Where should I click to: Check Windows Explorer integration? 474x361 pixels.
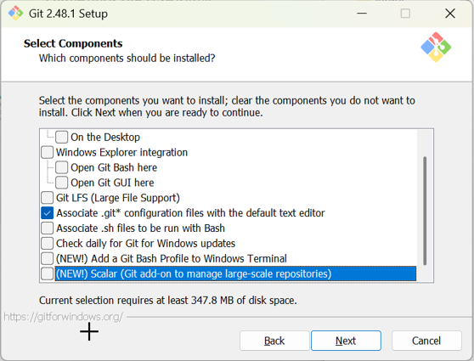click(x=48, y=152)
